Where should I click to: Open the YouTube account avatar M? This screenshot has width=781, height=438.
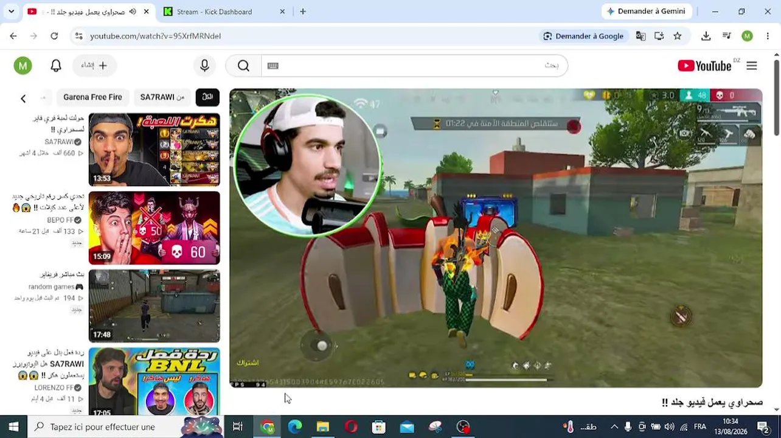coord(23,66)
